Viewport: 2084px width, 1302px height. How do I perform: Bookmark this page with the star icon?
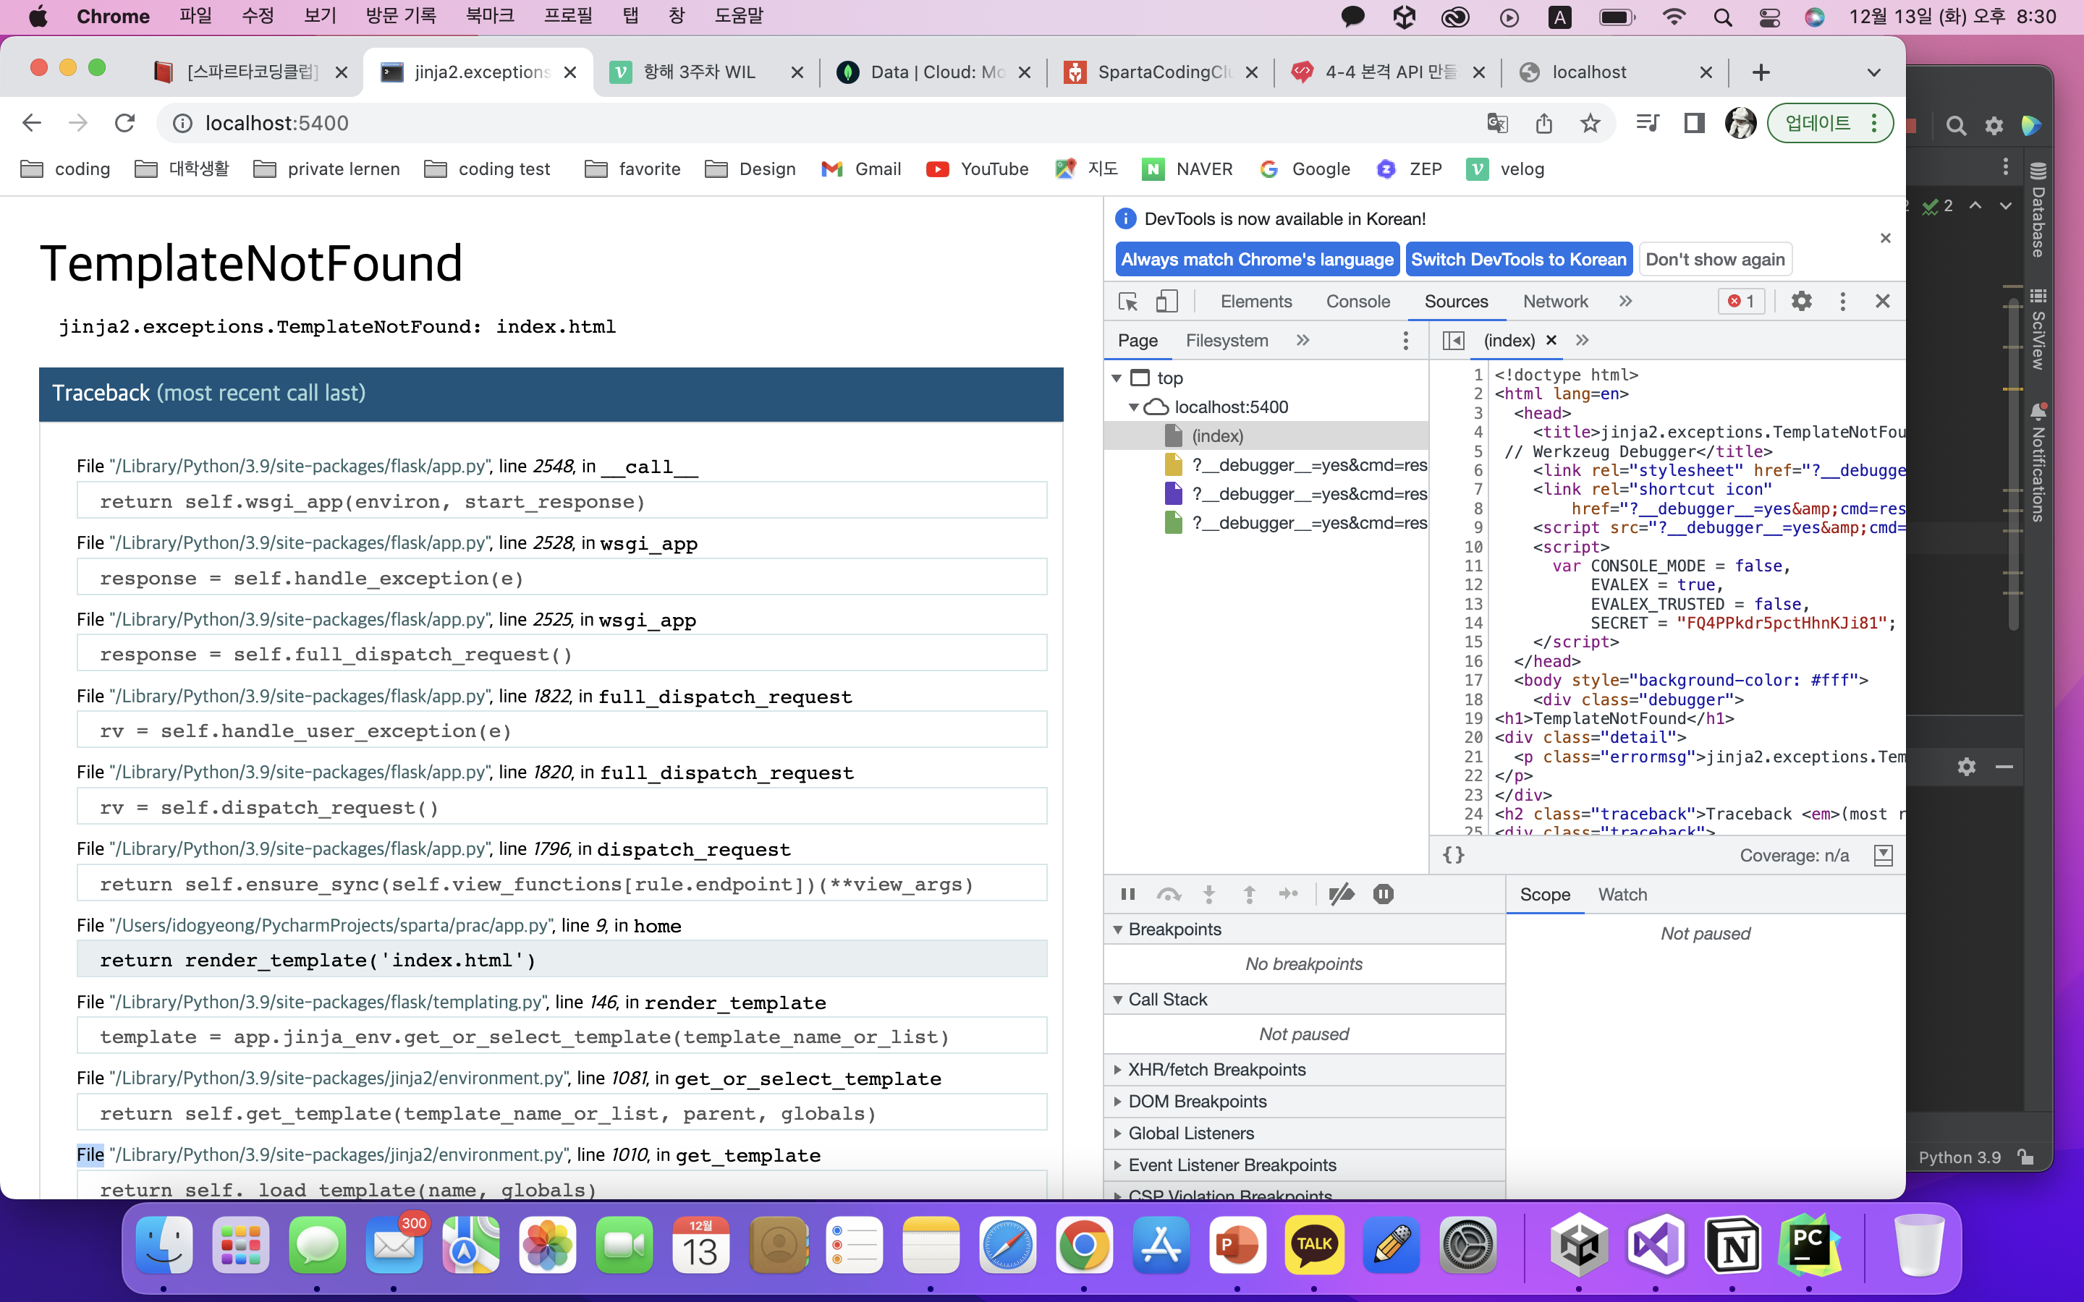point(1590,123)
